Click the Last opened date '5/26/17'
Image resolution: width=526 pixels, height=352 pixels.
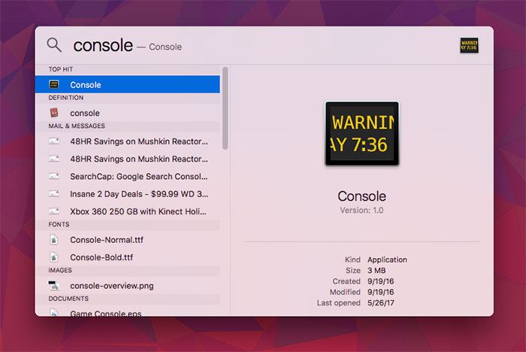click(381, 302)
